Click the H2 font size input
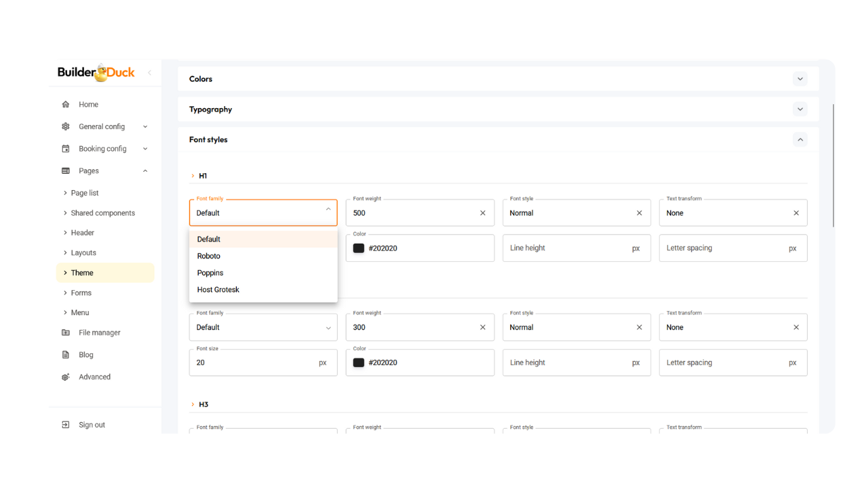This screenshot has width=866, height=487. tap(254, 363)
